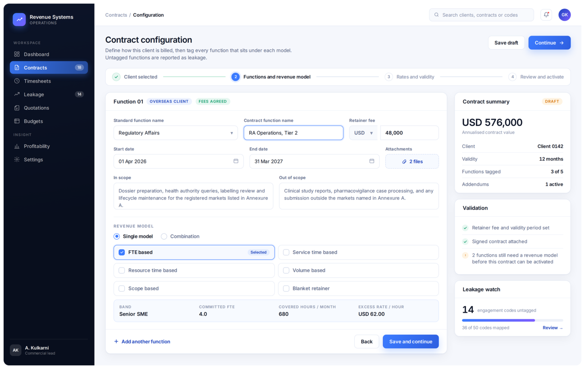Click the calendar icon in End date
Viewport: 585px width, 369px height.
pyautogui.click(x=372, y=161)
